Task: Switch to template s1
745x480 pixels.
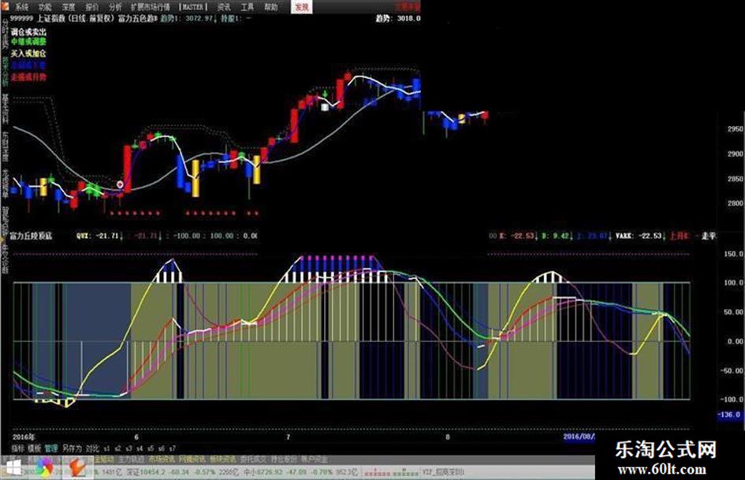Action: point(106,448)
